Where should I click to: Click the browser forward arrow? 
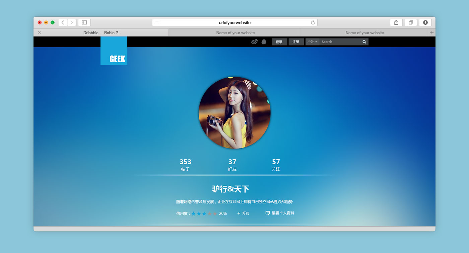click(x=72, y=22)
